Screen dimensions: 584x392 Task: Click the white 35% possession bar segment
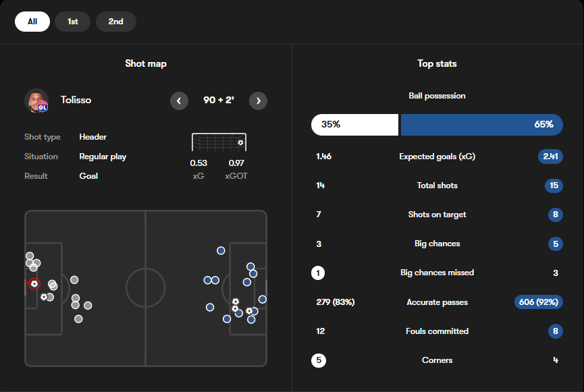pyautogui.click(x=354, y=125)
